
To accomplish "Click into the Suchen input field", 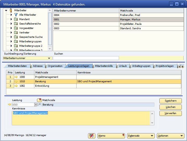I will coord(86,58).
